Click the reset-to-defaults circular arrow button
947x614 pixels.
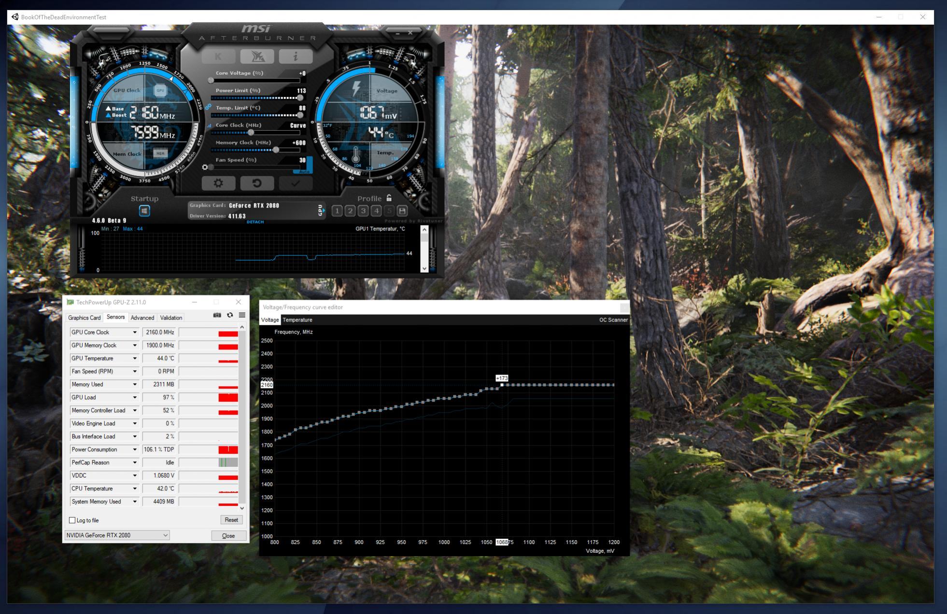[257, 183]
